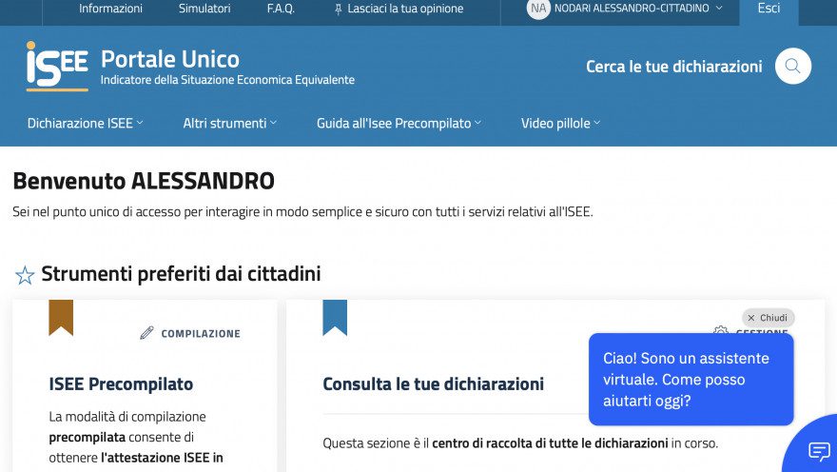Open the Simulatori top menu item

coord(204,9)
